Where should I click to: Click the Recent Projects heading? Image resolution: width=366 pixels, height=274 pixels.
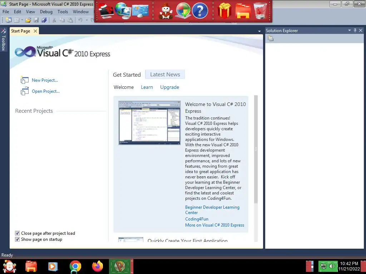pyautogui.click(x=34, y=111)
